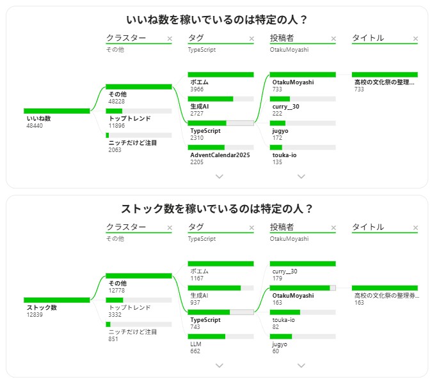Remove クラスター level in top いいね数 tree

pyautogui.click(x=170, y=39)
